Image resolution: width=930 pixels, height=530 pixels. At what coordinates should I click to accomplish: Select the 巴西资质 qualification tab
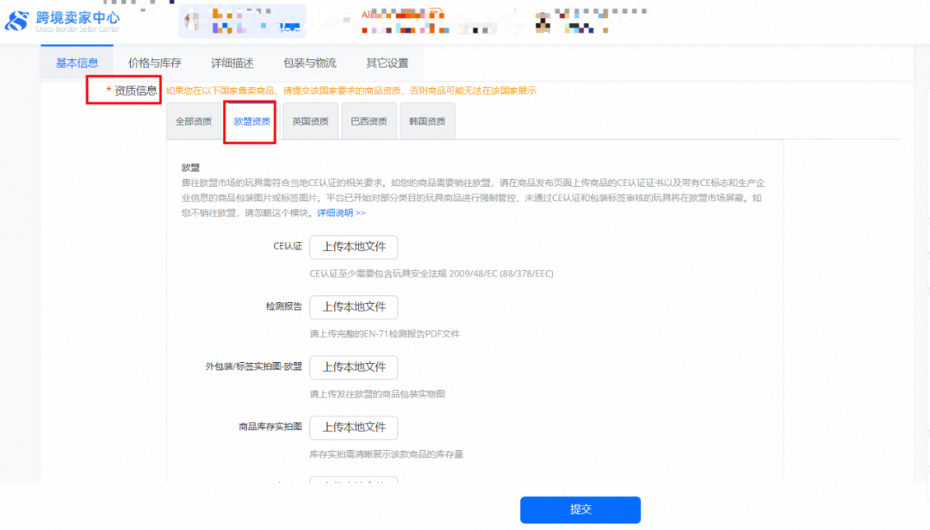[369, 120]
